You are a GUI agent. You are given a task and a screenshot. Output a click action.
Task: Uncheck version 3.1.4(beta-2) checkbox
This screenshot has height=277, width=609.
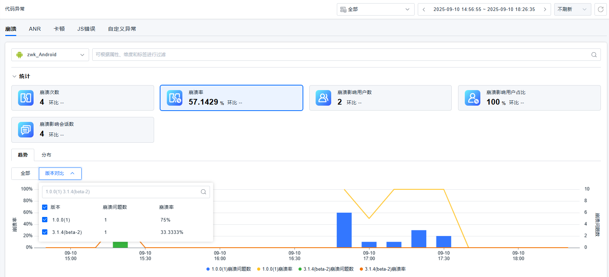[45, 232]
